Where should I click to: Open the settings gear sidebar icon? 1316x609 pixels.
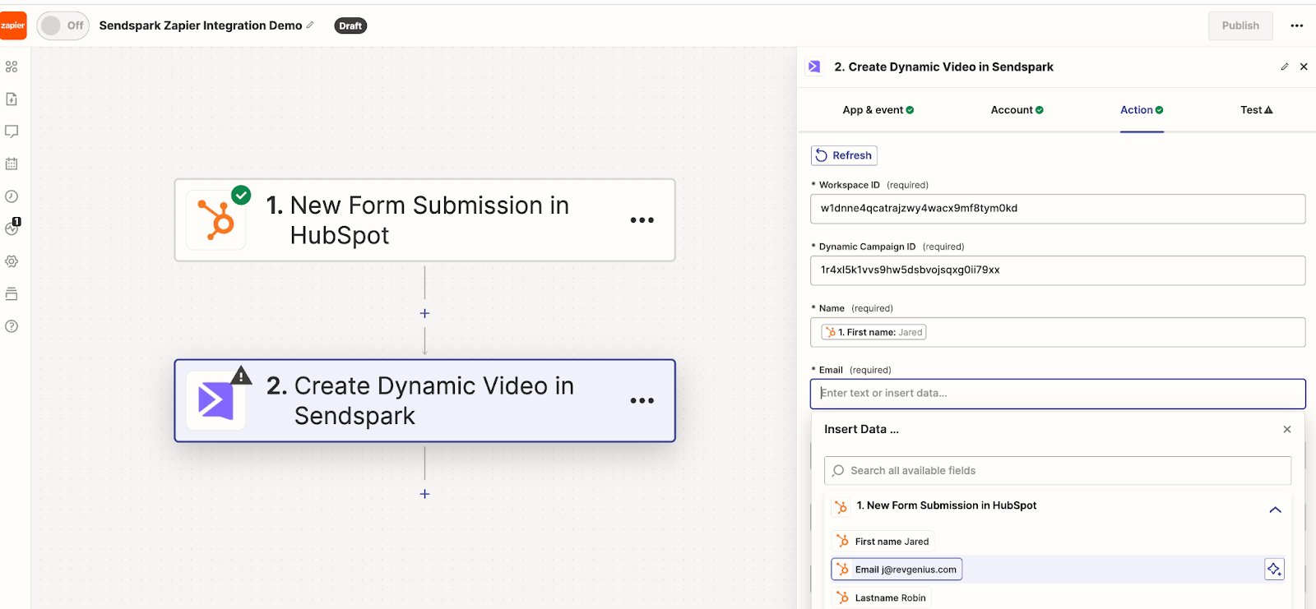12,261
